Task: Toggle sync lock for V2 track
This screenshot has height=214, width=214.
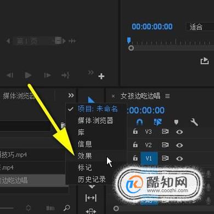Action: (x=165, y=145)
